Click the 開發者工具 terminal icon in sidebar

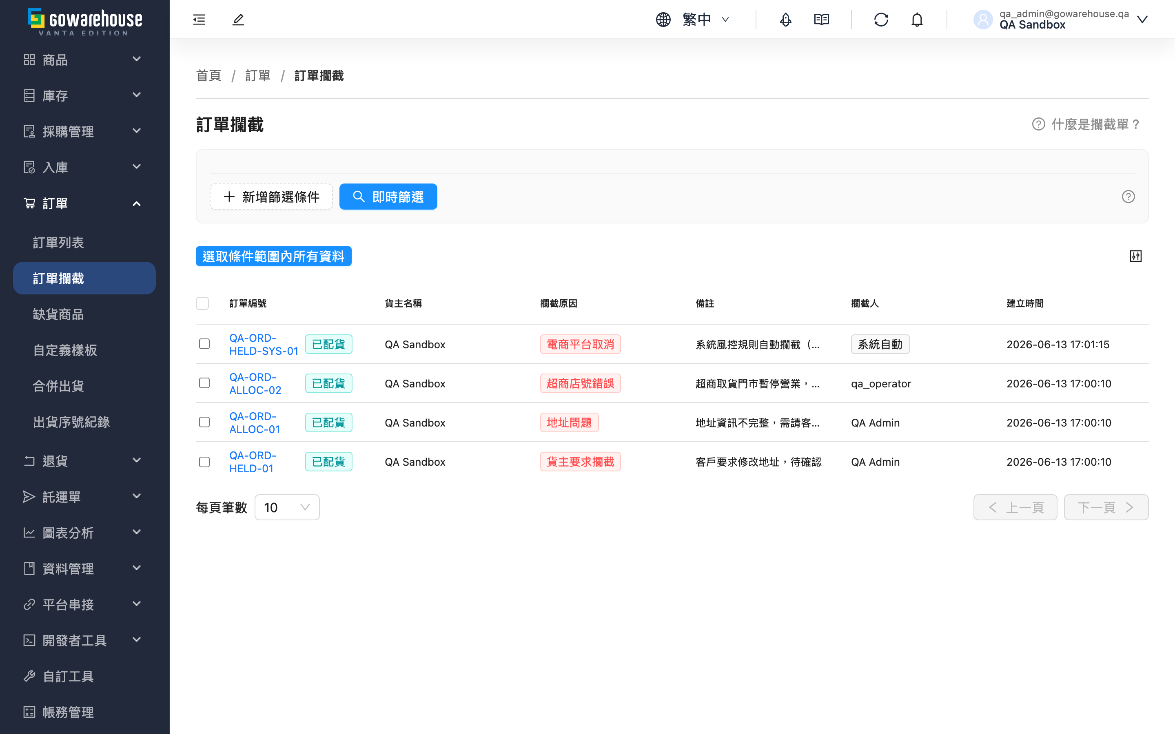click(x=29, y=640)
